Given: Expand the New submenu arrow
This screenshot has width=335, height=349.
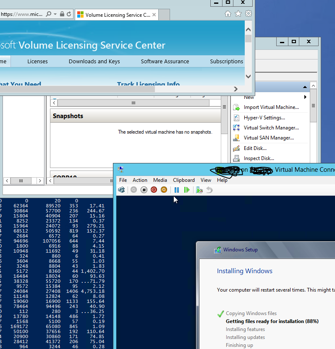Looking at the screenshot, I should [x=305, y=97].
